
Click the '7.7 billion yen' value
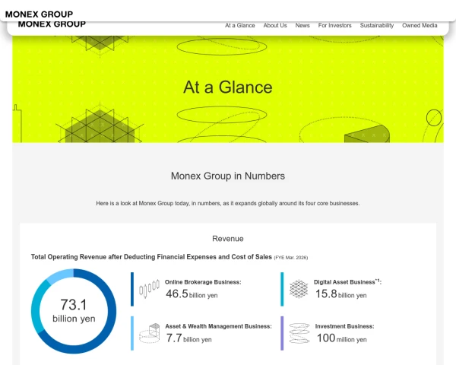point(188,338)
